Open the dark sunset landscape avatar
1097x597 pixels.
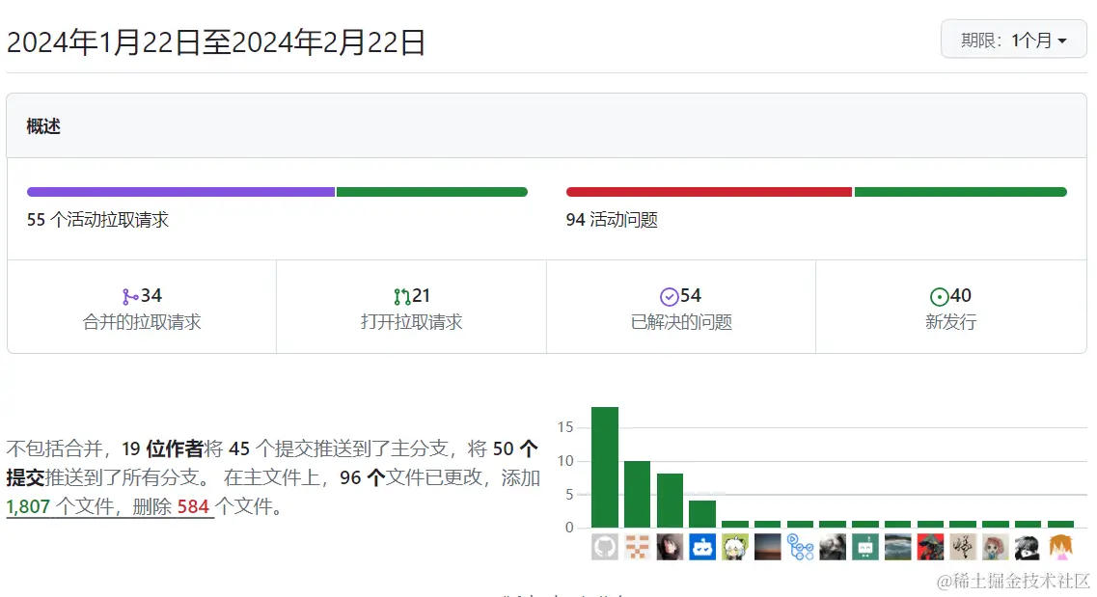pos(767,547)
